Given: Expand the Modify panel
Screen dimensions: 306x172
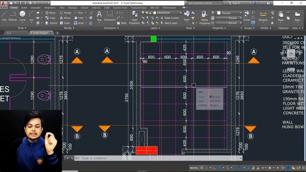Looking at the screenshot, I should tap(69, 28).
